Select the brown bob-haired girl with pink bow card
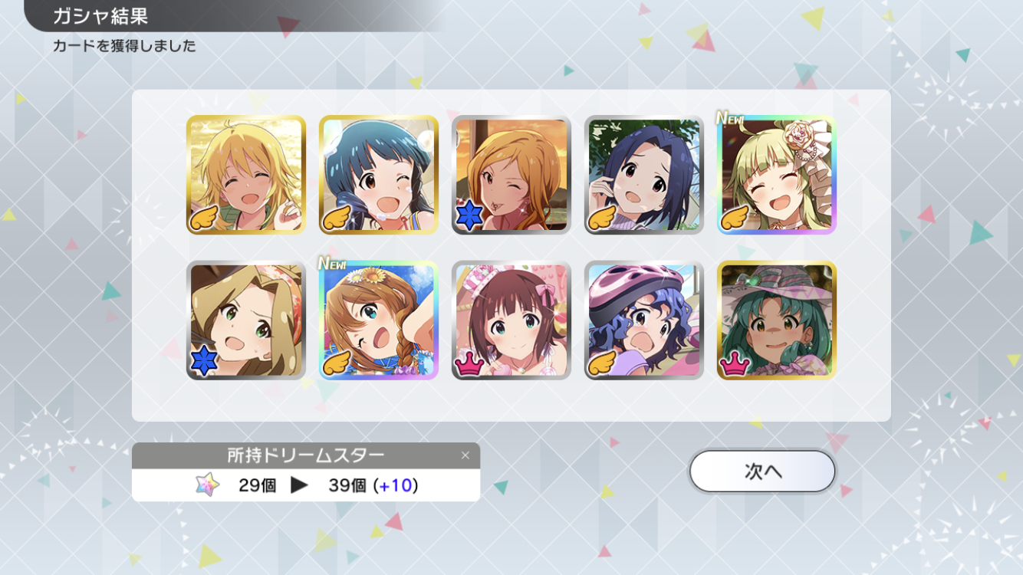The image size is (1023, 575). coord(511,320)
